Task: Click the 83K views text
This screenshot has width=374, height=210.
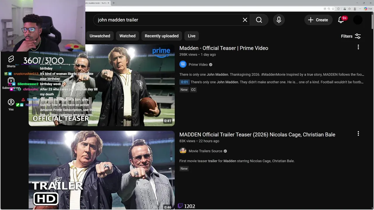Action: [187, 141]
